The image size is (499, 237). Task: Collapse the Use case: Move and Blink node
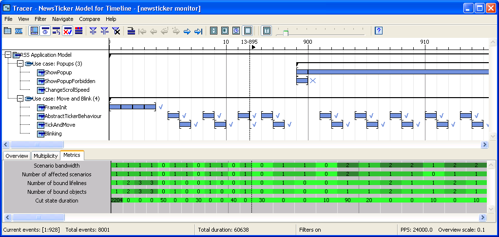[20, 99]
